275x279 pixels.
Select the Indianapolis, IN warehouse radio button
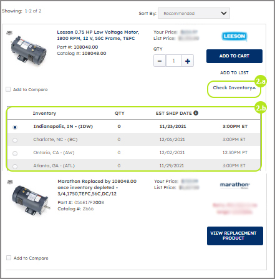[x=15, y=127]
